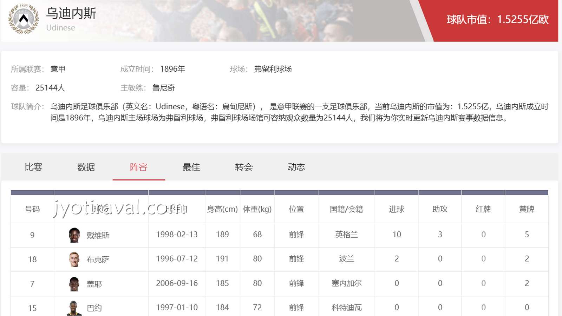Click founding year 1896年
562x316 pixels.
coord(172,69)
